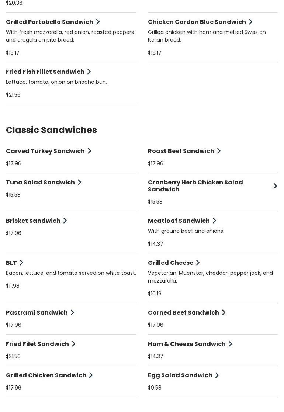The height and width of the screenshot is (412, 284).
Task: Choose the Ham & Cheese Sandwich title
Action: pyautogui.click(x=187, y=344)
